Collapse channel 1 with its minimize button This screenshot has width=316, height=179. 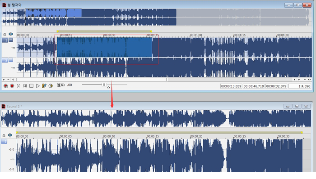click(11, 40)
